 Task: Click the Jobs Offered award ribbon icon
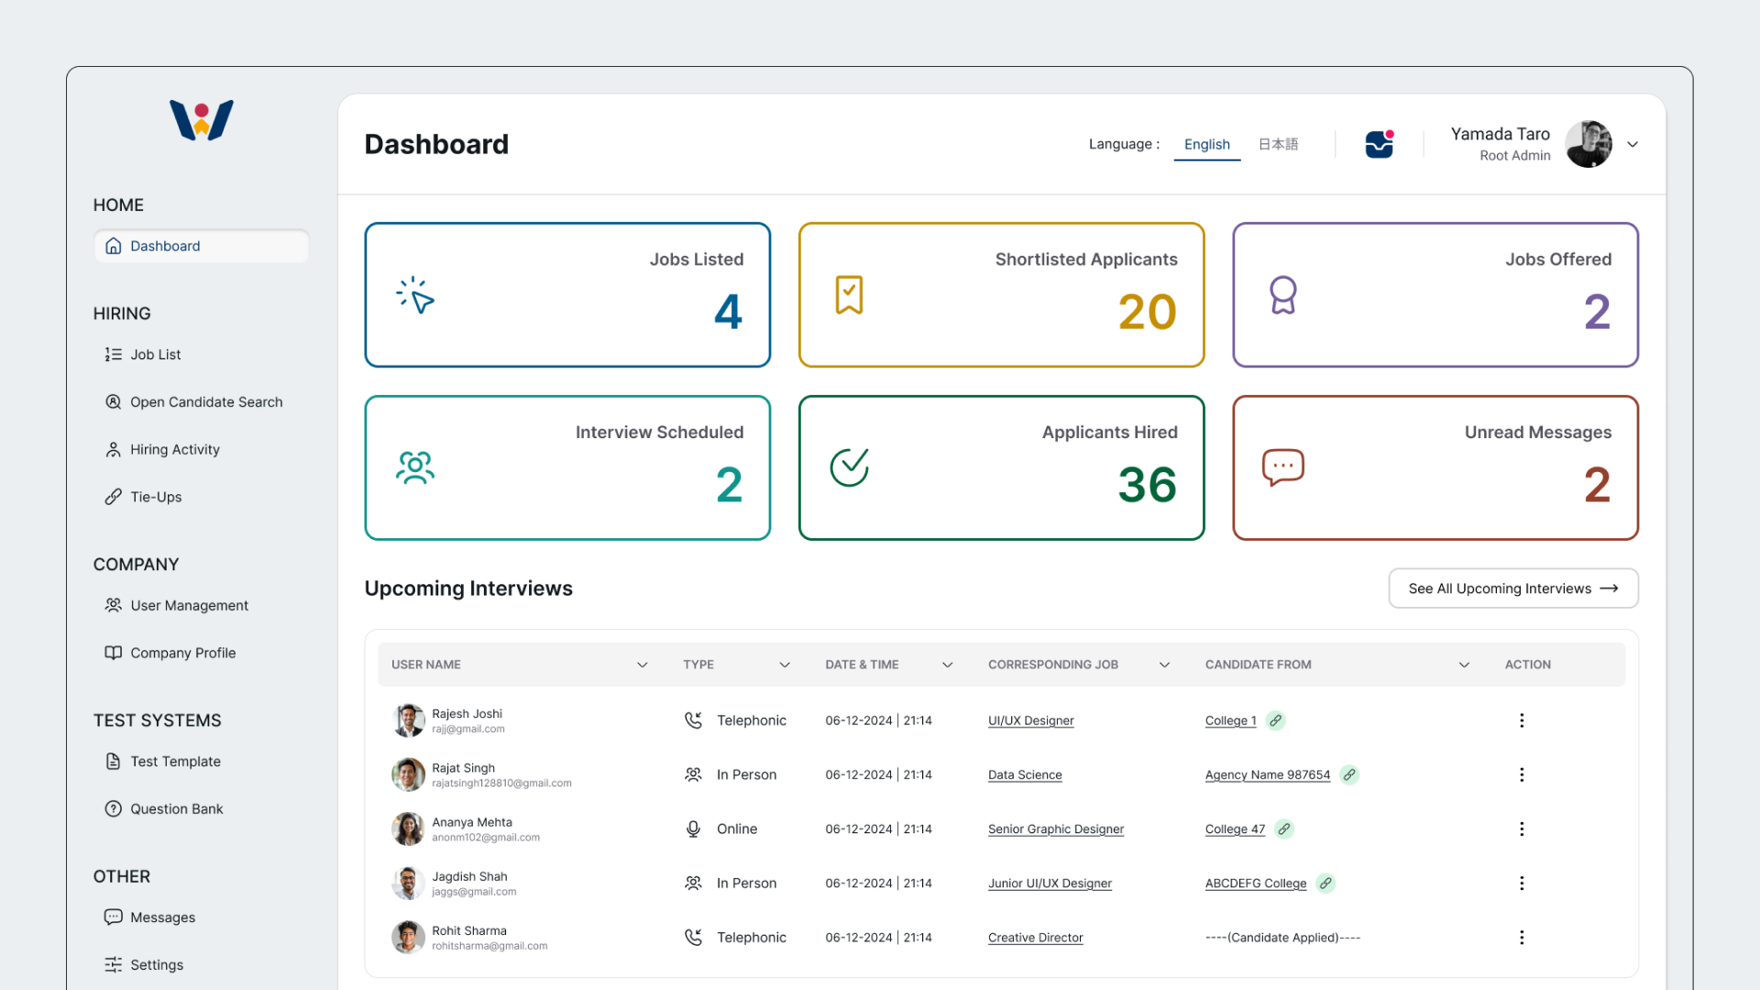click(1283, 295)
